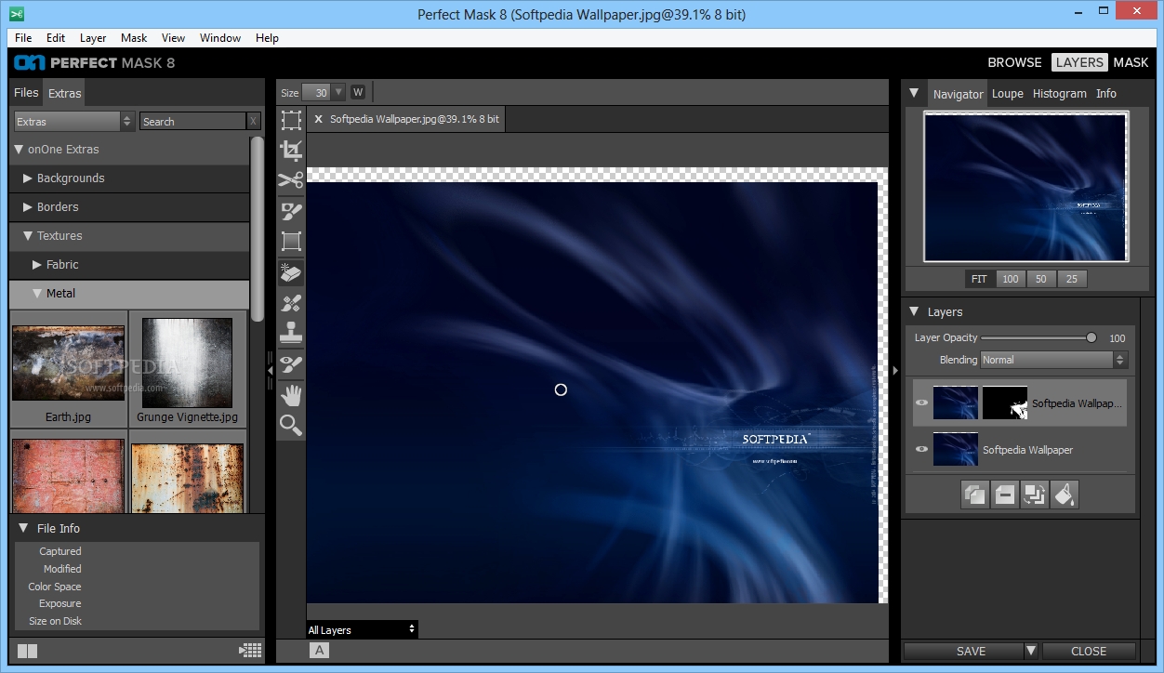Click the SAVE button

pos(963,651)
